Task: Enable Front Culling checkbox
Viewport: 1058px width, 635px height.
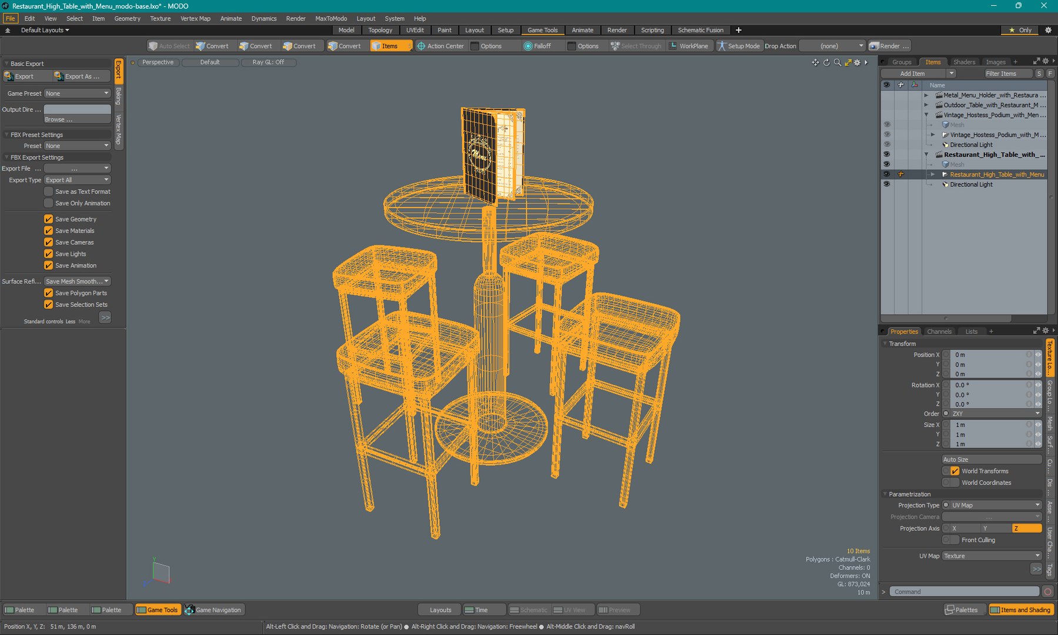Action: click(x=955, y=540)
